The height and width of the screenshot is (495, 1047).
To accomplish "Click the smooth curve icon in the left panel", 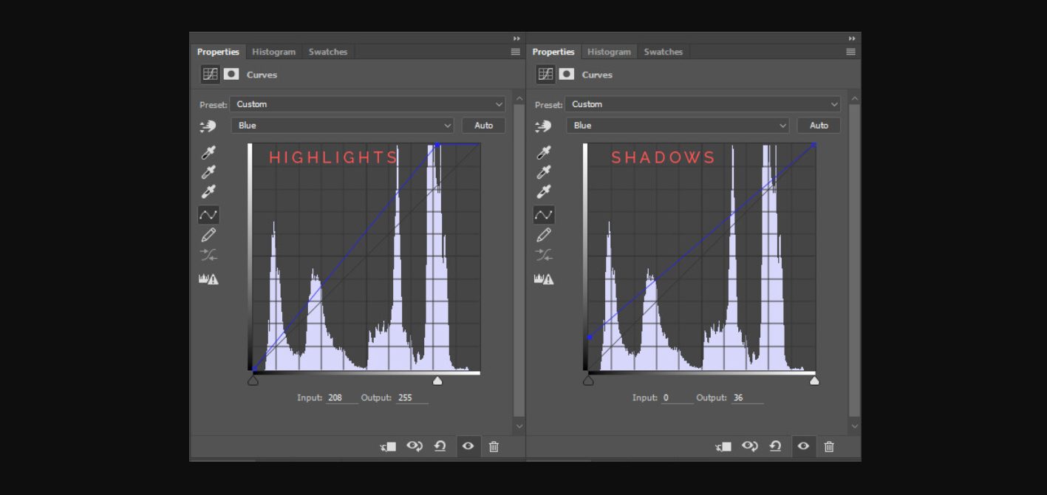I will click(x=208, y=255).
